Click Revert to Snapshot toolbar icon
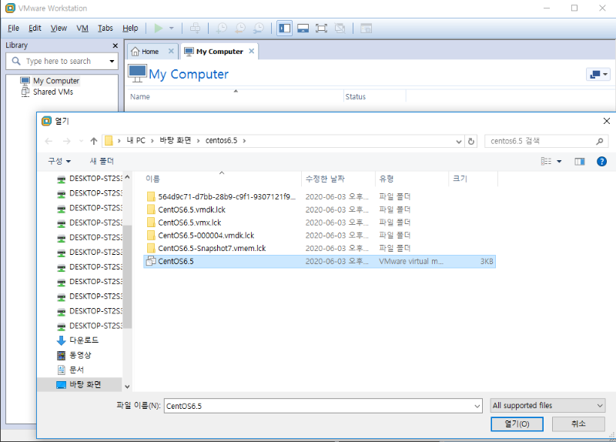The height and width of the screenshot is (442, 616). 240,28
